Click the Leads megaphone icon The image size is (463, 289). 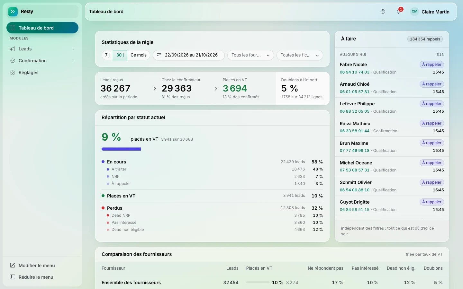point(13,49)
